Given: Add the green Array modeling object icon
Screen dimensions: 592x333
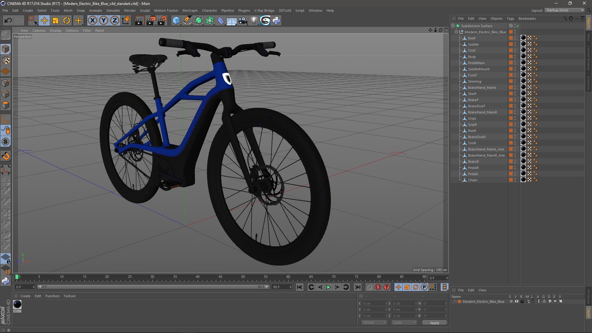Looking at the screenshot, I should pyautogui.click(x=210, y=21).
